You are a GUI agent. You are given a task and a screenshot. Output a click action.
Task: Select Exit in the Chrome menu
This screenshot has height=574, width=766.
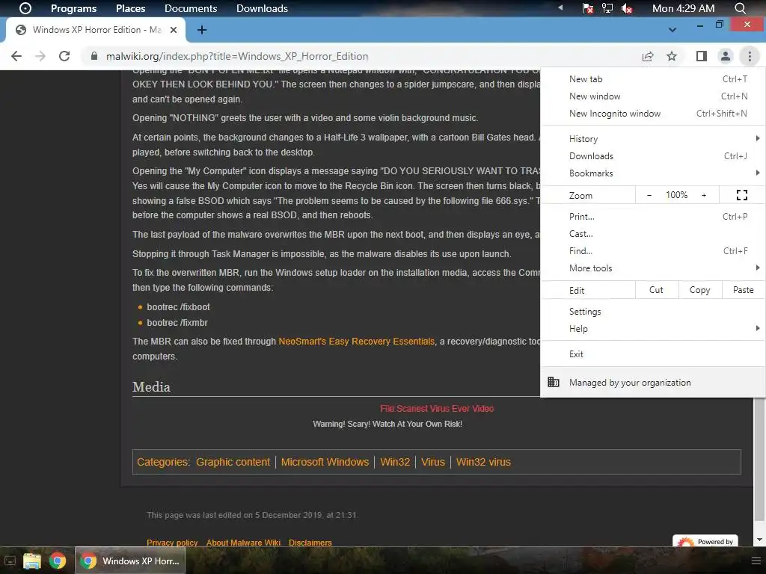click(x=653, y=354)
